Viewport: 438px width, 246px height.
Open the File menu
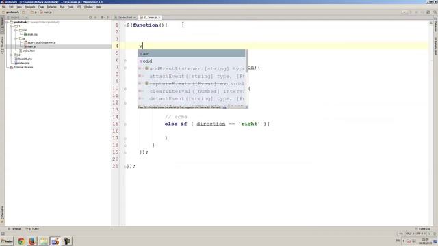tap(4, 7)
